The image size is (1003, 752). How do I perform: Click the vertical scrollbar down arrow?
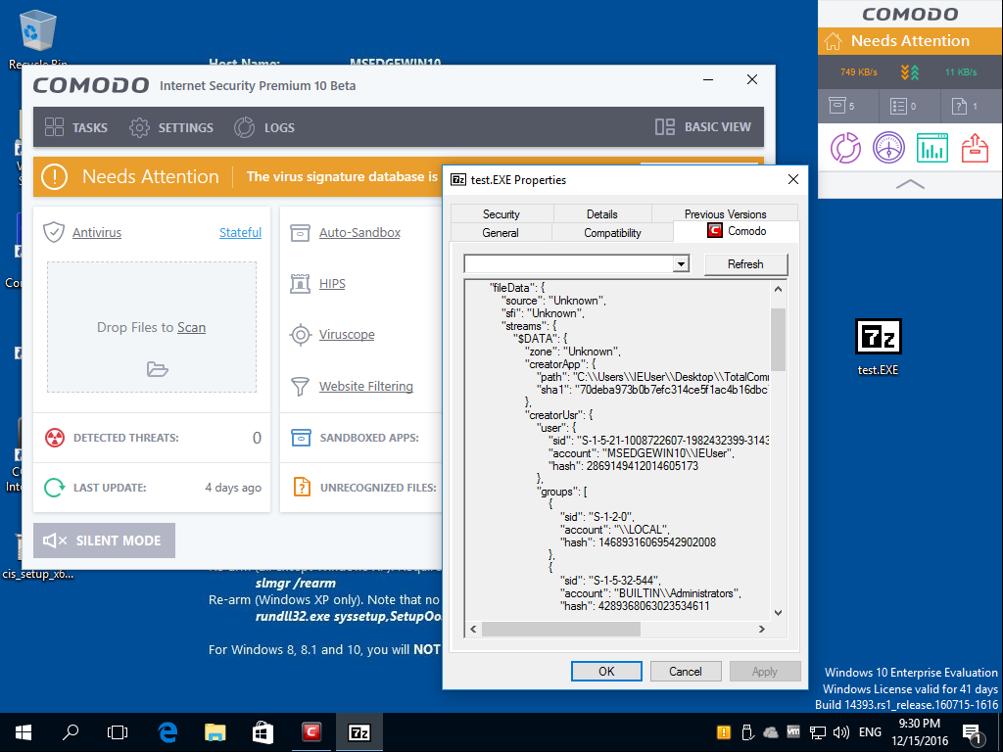[778, 613]
